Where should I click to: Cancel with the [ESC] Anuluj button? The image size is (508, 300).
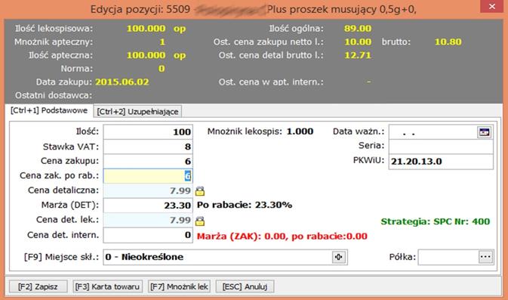click(245, 286)
